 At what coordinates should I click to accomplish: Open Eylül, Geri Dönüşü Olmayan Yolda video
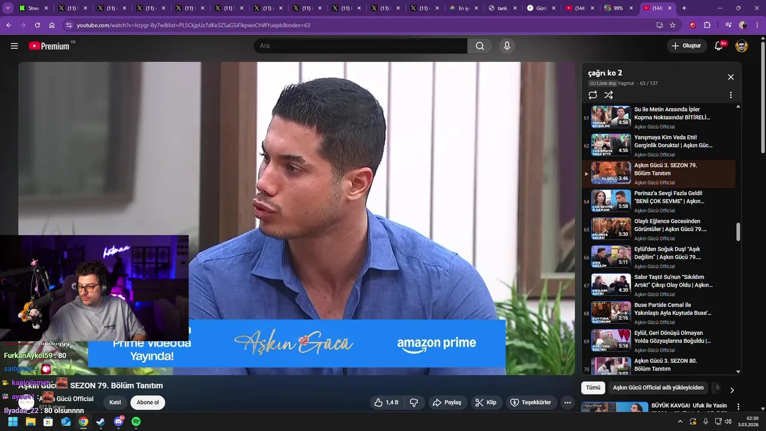(658, 341)
